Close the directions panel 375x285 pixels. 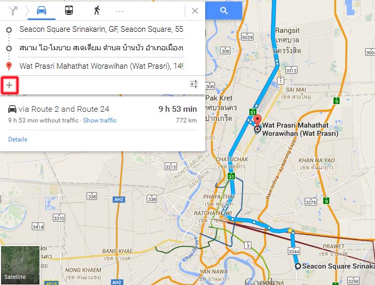pos(195,11)
